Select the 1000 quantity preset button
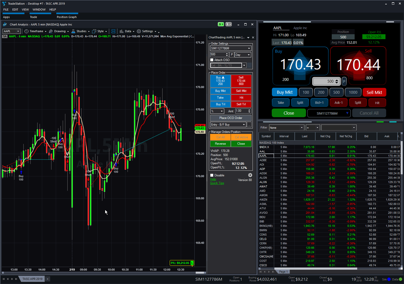404x284 pixels. (x=353, y=92)
